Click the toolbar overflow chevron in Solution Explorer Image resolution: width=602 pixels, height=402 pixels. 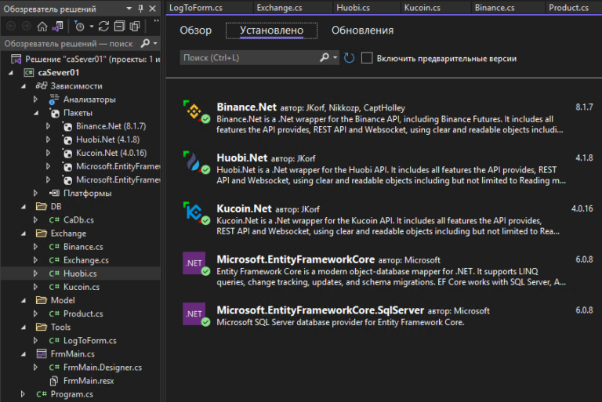(x=156, y=21)
